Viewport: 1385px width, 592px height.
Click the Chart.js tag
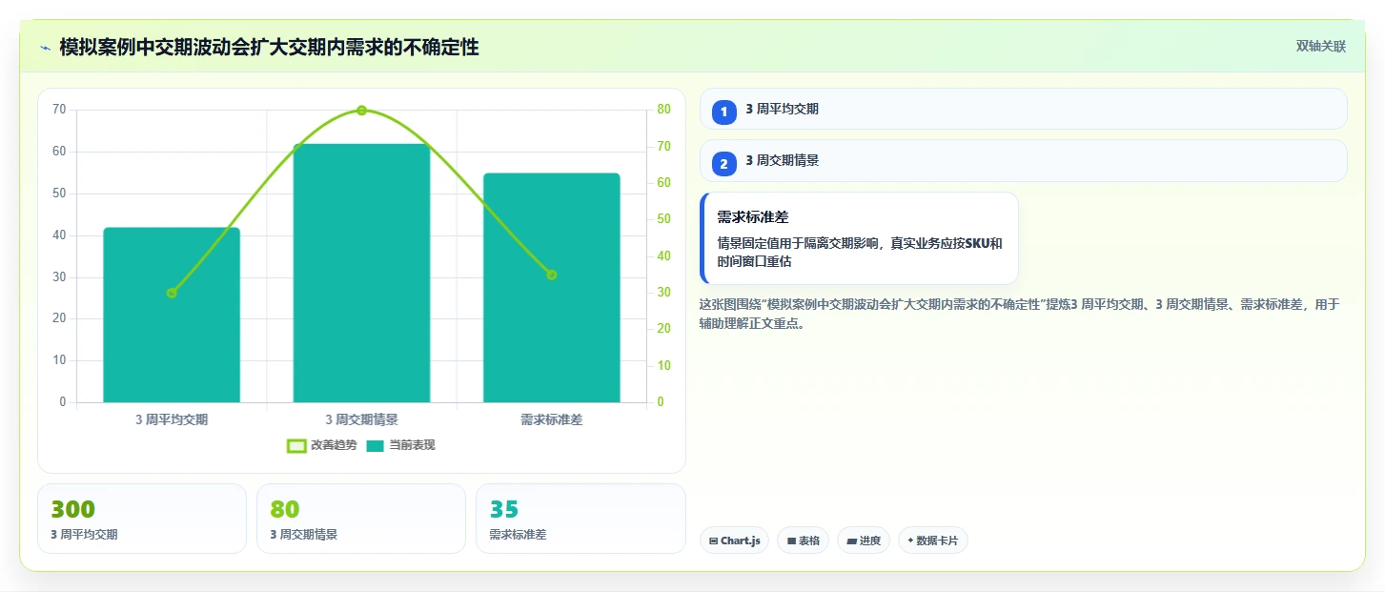(734, 541)
